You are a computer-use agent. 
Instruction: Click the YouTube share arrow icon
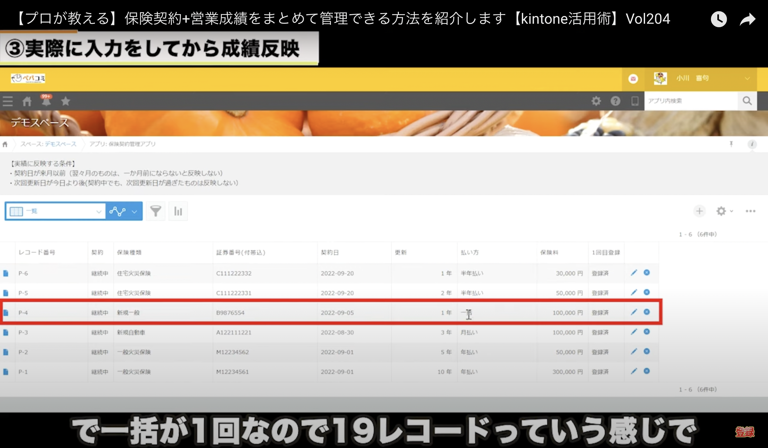(747, 19)
